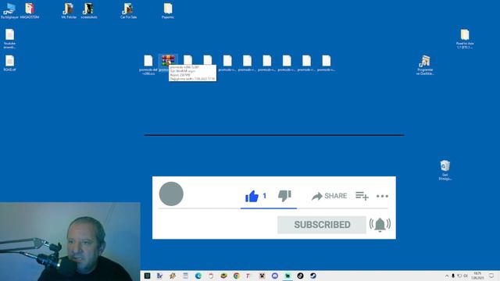The image size is (500, 281).
Task: Click the volume speaker tray icon
Action: point(466,276)
